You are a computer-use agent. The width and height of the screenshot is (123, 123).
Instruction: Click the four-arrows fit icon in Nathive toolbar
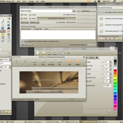pos(62,53)
